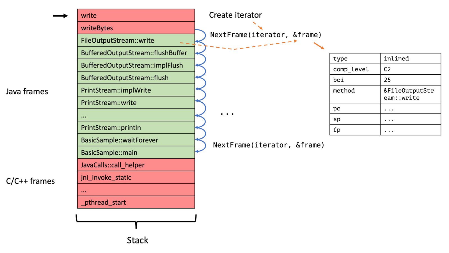Click the Create iterator label
The width and height of the screenshot is (449, 253).
(x=235, y=15)
